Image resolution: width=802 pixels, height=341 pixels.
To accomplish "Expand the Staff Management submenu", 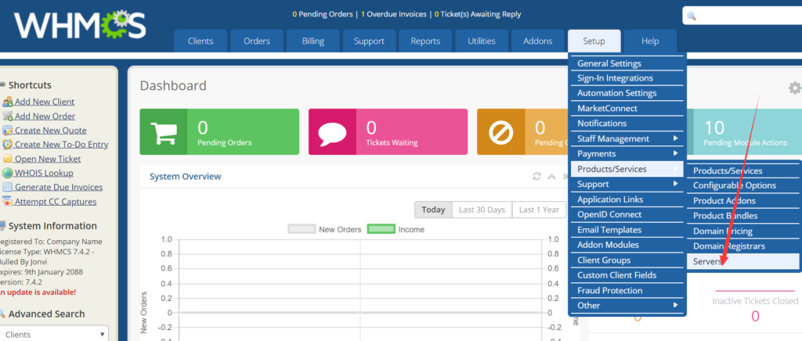I will coord(627,139).
